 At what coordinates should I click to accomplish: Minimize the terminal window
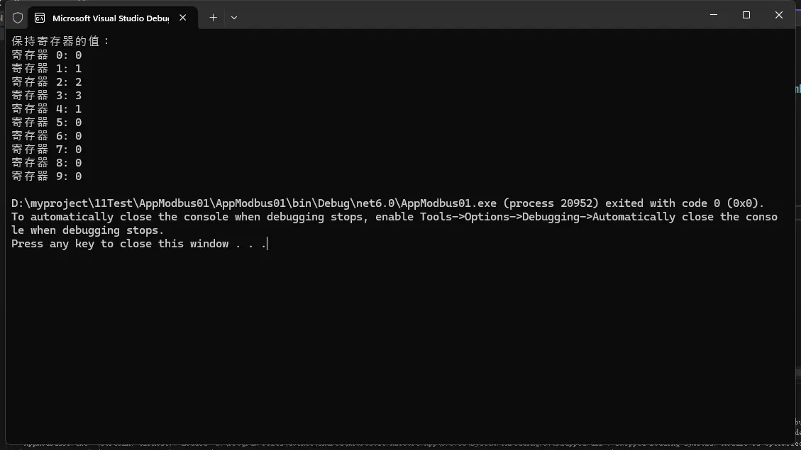[x=714, y=16]
